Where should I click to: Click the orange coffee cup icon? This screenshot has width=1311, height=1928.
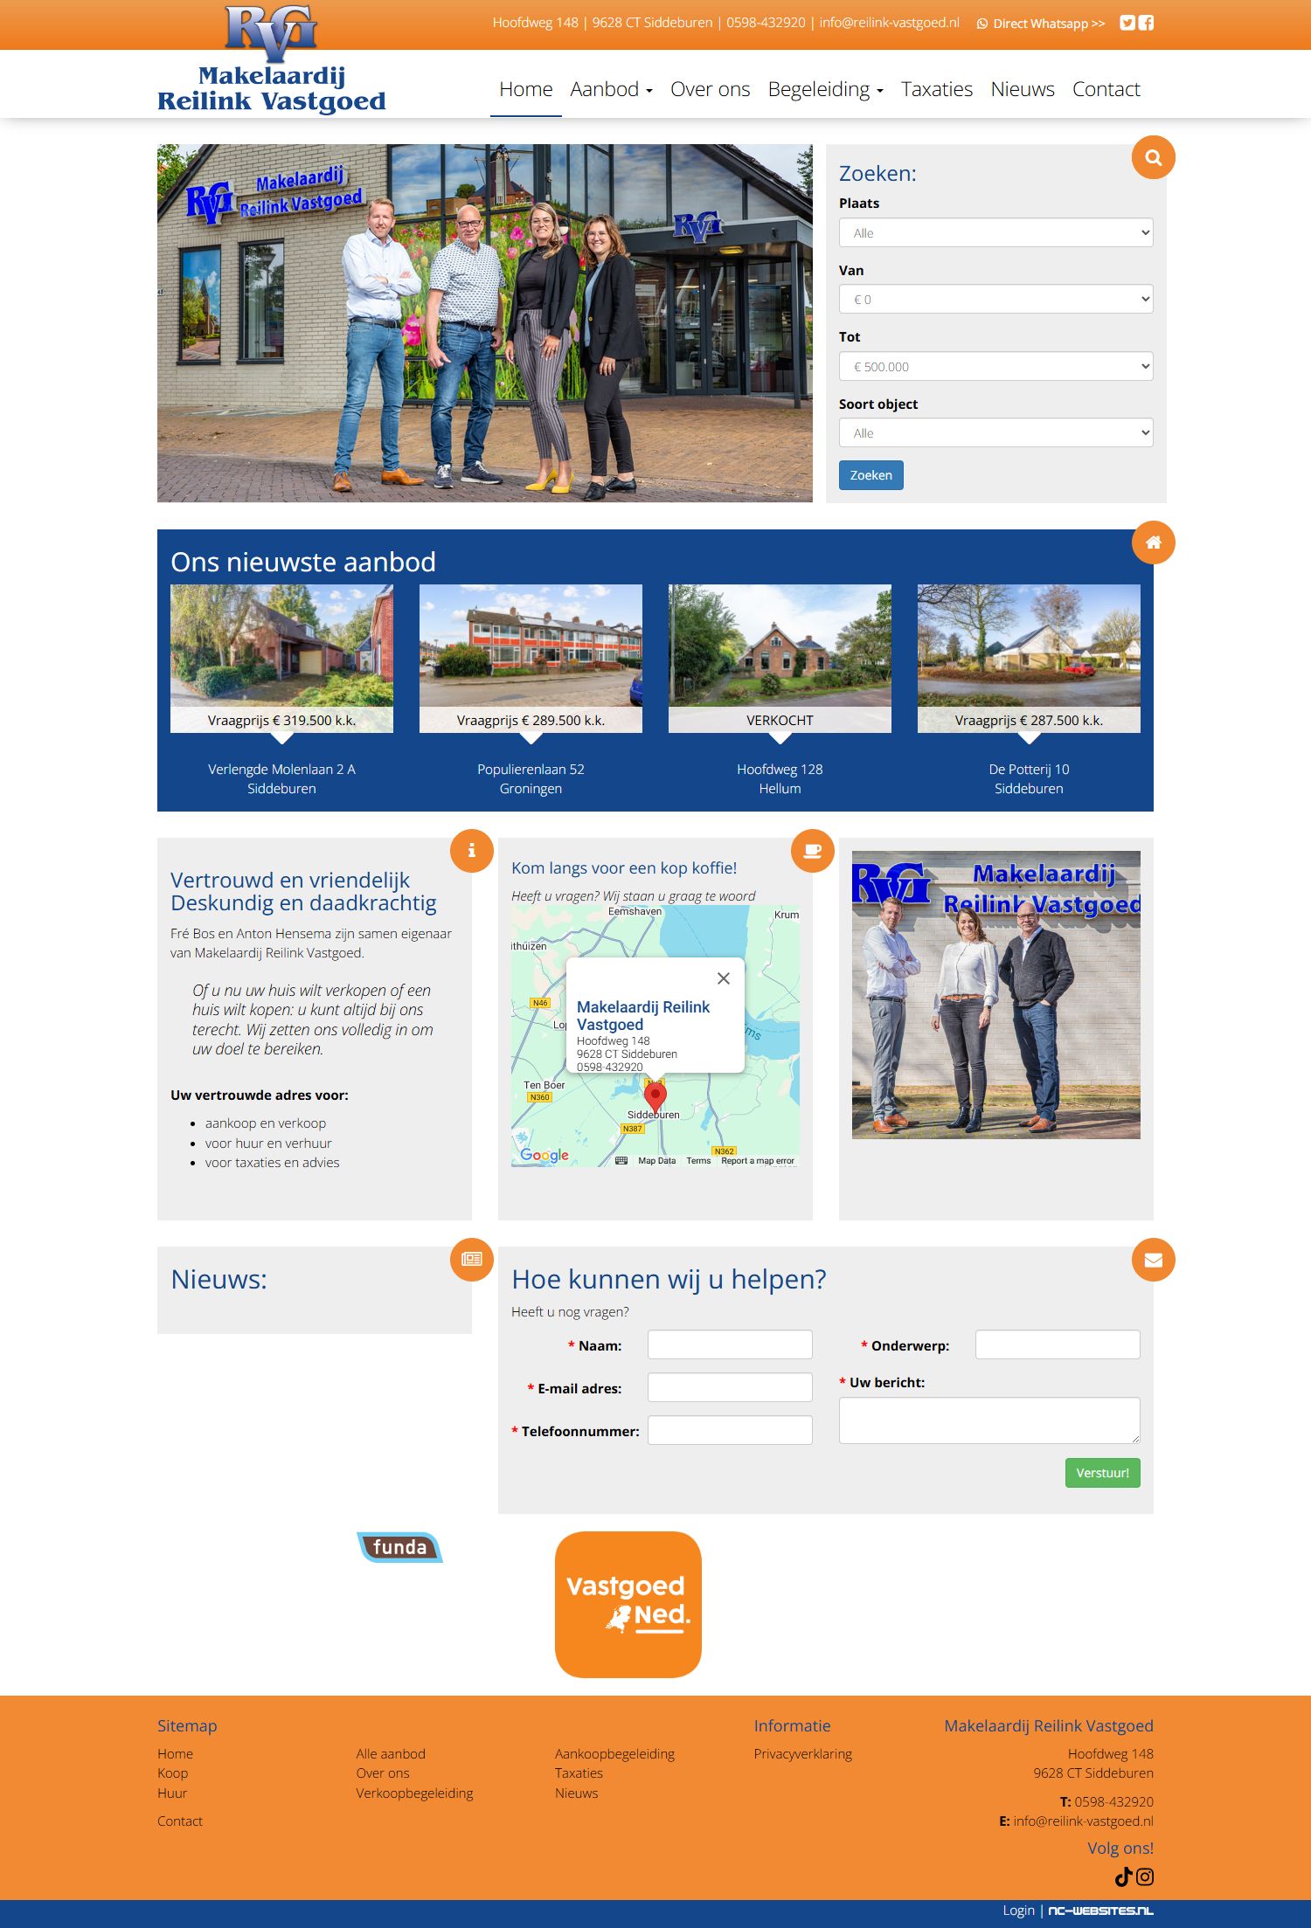tap(813, 850)
